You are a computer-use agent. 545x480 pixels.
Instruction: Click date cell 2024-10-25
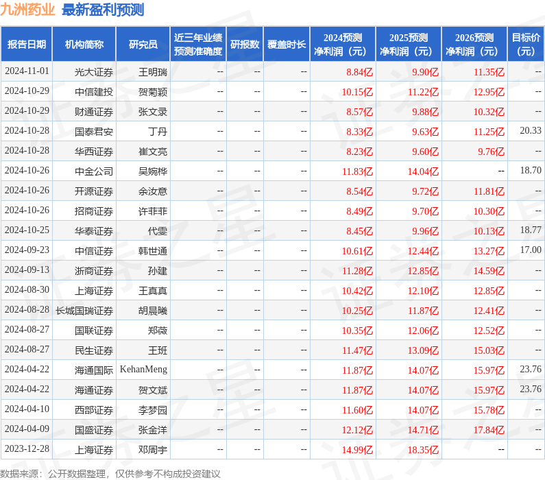pos(27,230)
